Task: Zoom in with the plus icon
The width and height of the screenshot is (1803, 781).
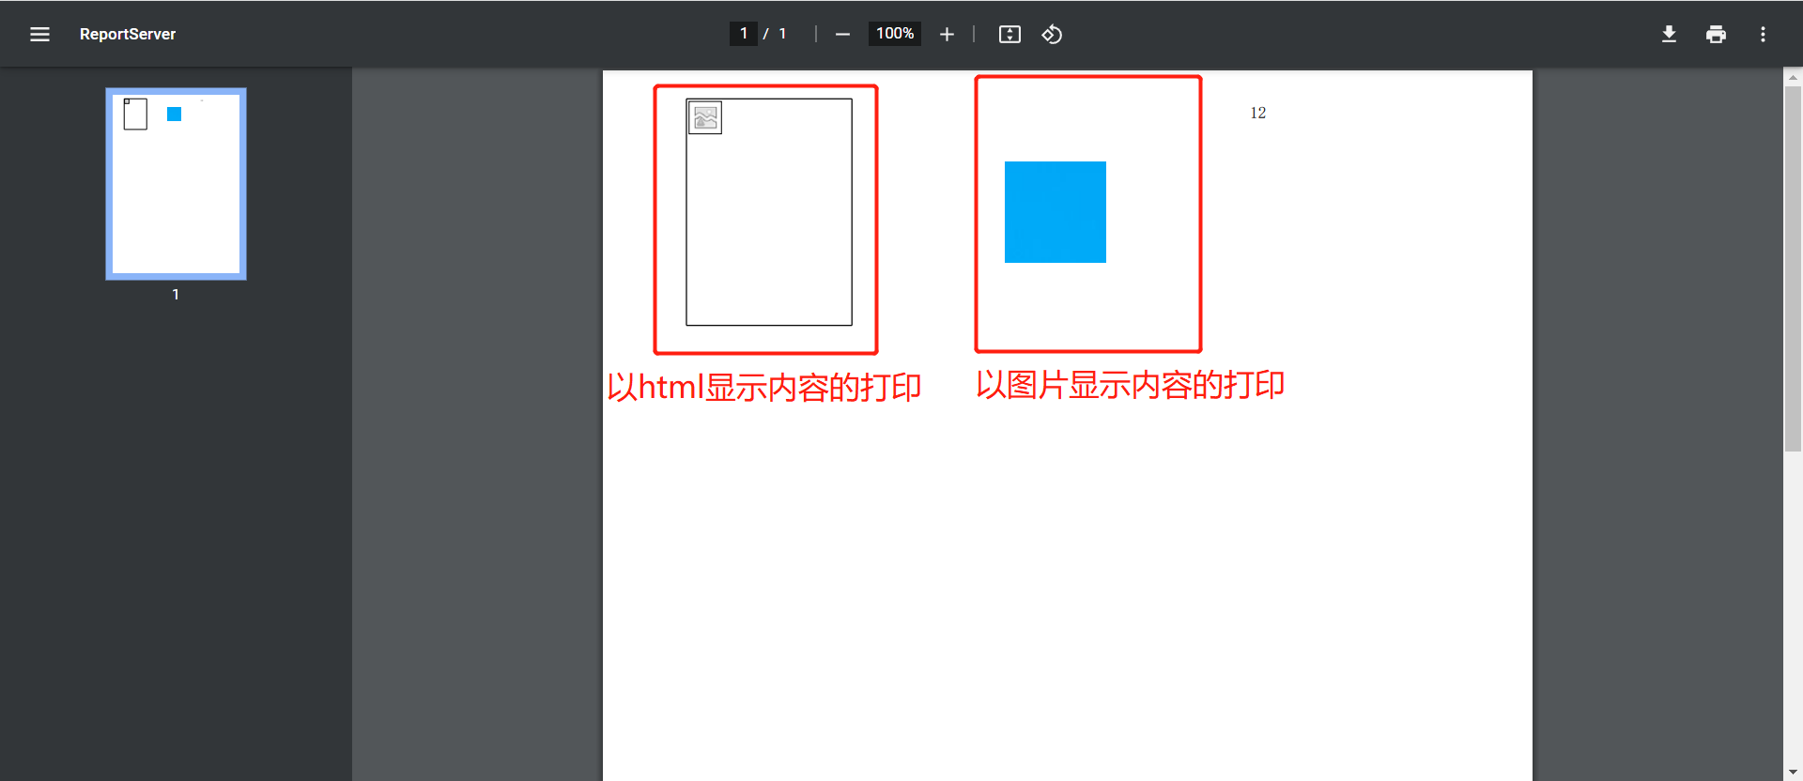Action: tap(947, 34)
